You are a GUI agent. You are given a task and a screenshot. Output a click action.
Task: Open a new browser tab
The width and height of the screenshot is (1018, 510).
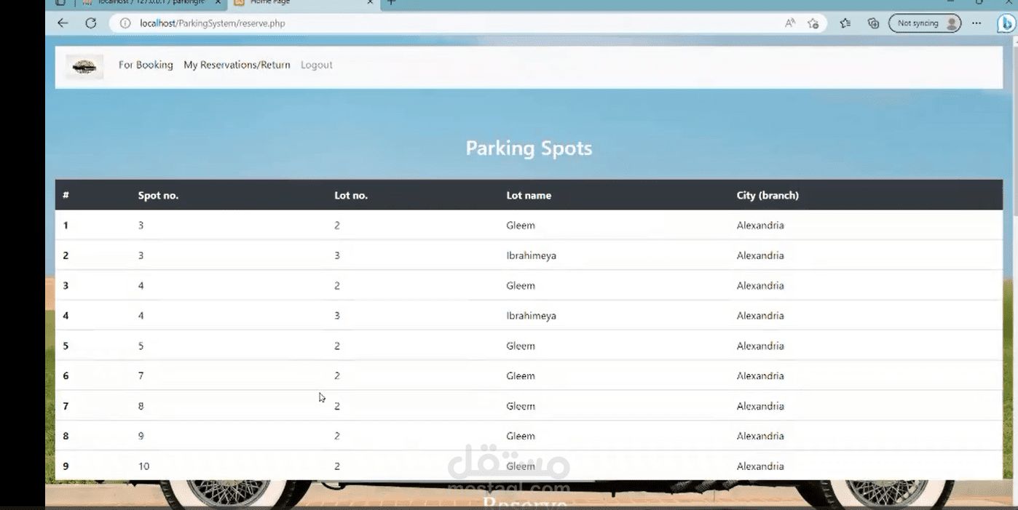coord(391,3)
